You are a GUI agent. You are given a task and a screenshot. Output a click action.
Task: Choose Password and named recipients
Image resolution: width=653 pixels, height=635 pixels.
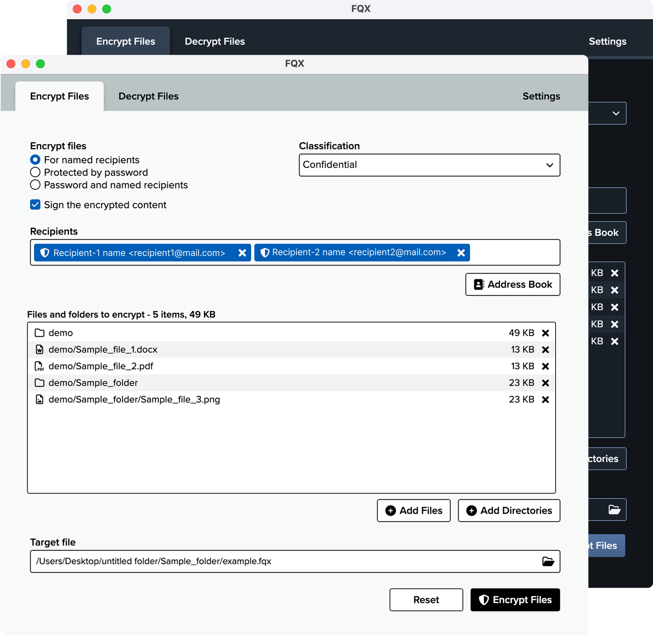click(x=35, y=185)
